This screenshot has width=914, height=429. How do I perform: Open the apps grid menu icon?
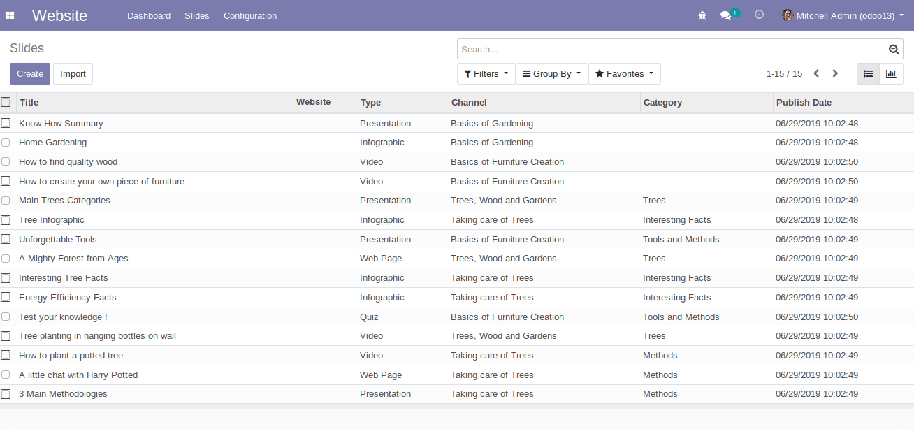[10, 15]
